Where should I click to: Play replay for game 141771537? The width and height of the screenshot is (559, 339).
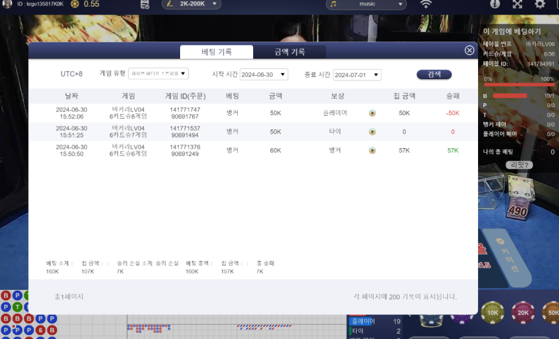pos(372,132)
